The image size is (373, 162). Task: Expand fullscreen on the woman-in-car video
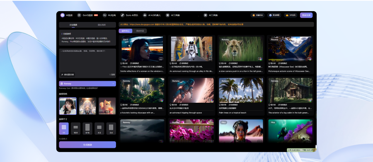(161, 58)
